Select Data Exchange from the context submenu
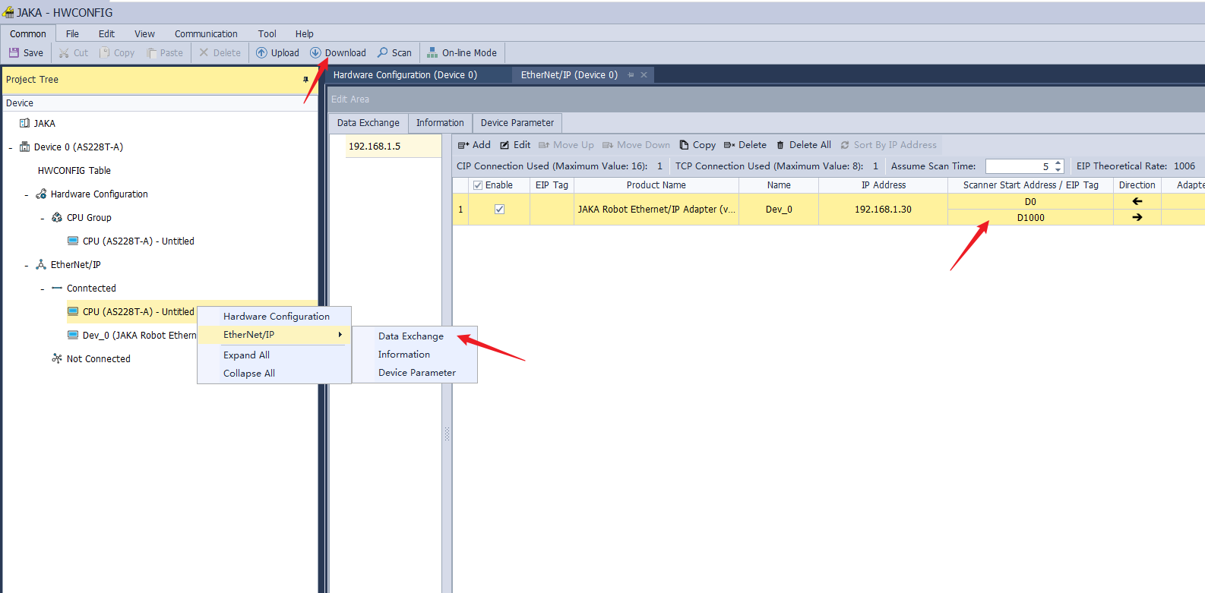Viewport: 1205px width, 593px height. (410, 336)
